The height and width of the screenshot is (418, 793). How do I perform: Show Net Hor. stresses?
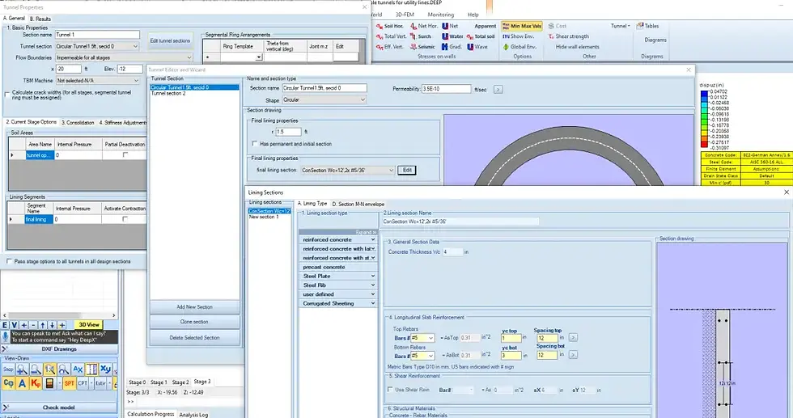[424, 26]
